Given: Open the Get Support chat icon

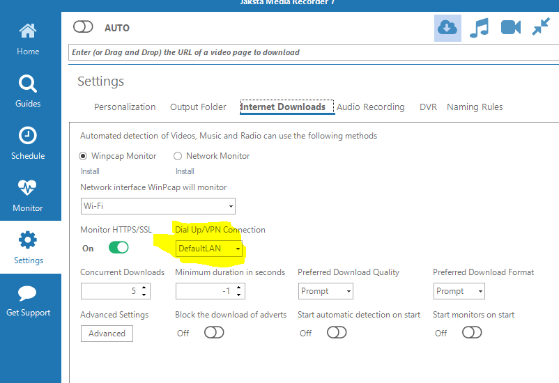Looking at the screenshot, I should pyautogui.click(x=27, y=293).
